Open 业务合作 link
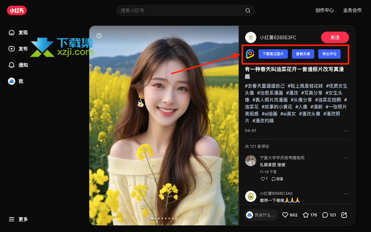The image size is (371, 232). [x=352, y=10]
